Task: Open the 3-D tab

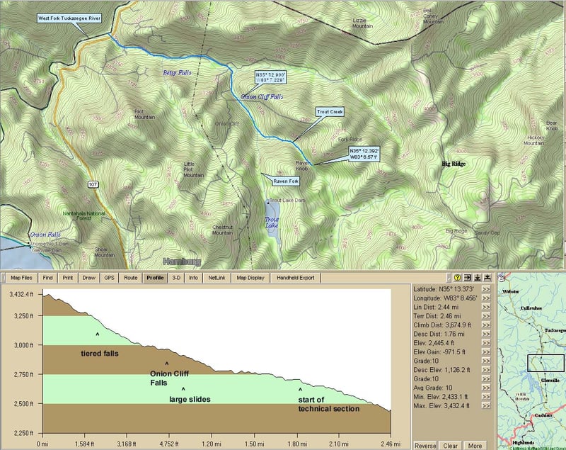Action: point(176,278)
